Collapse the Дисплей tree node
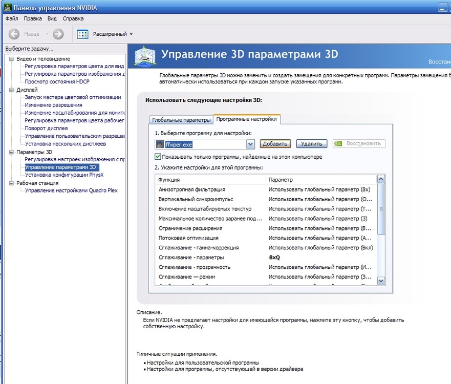Image resolution: width=451 pixels, height=384 pixels. 11,90
